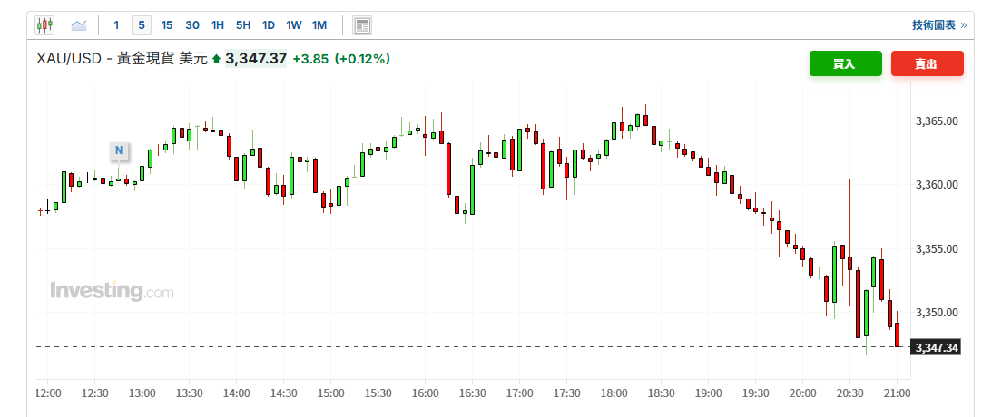The height and width of the screenshot is (417, 982).
Task: Click the green 買入 buy button
Action: click(846, 63)
